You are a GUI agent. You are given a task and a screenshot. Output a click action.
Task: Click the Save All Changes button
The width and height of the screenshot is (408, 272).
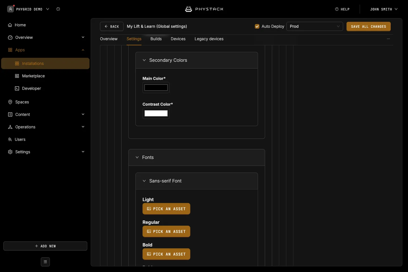point(369,26)
